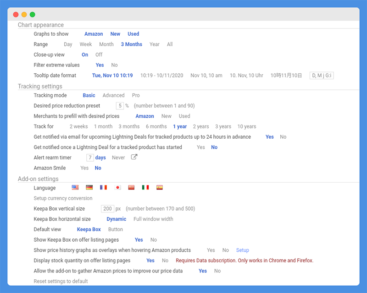Set Default view to Keepa Box

click(x=89, y=229)
